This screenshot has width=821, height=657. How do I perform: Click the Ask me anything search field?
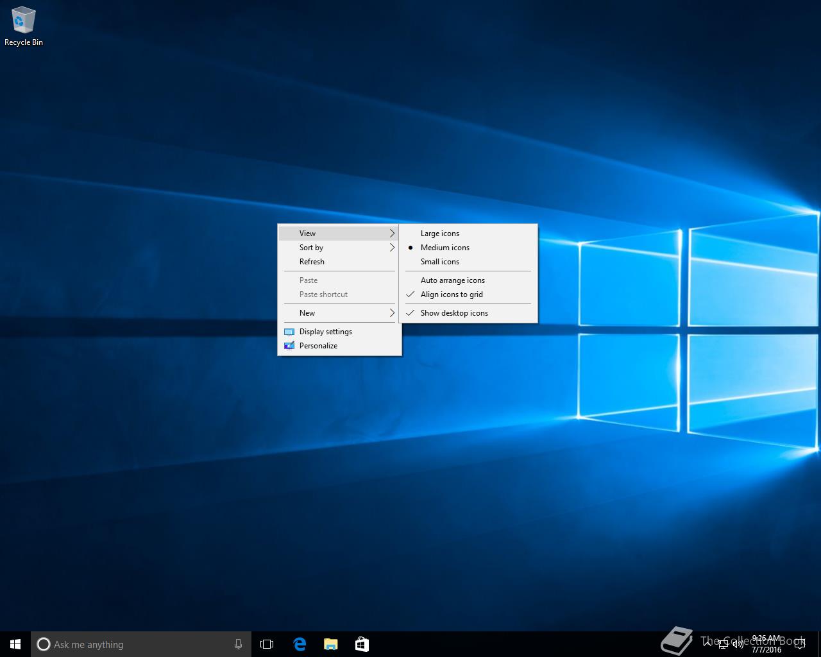[141, 644]
